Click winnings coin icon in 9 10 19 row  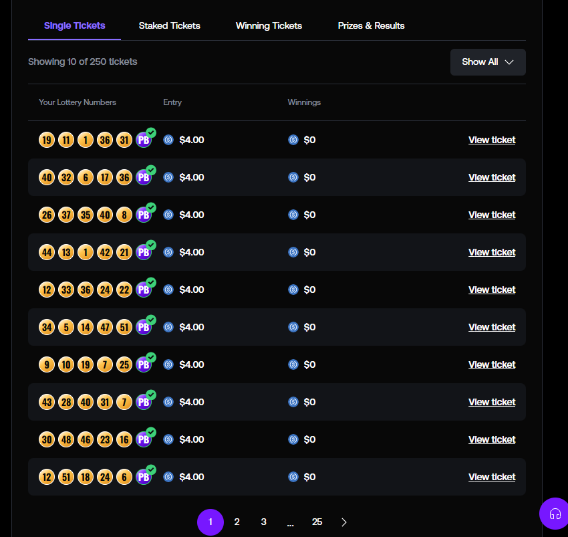click(293, 364)
